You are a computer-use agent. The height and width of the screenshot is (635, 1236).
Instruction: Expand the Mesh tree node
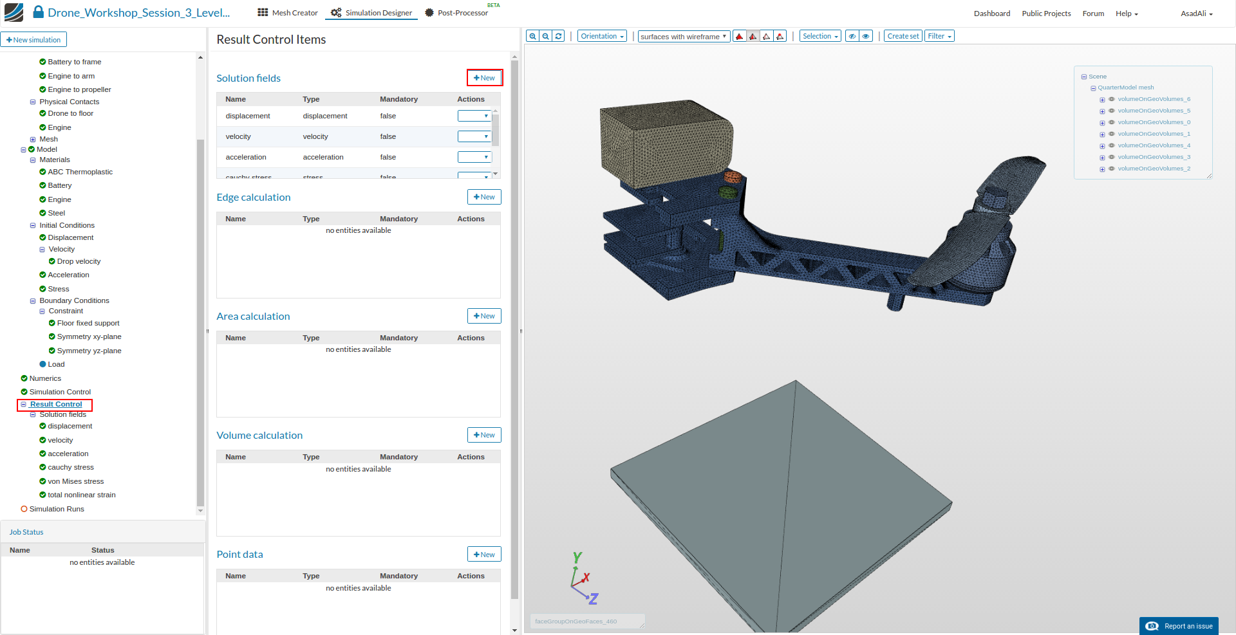(33, 140)
